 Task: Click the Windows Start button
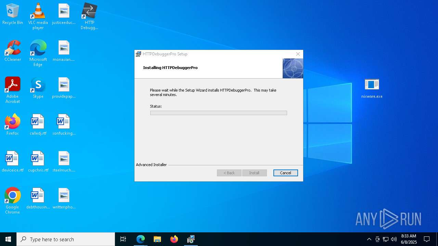[x=8, y=239]
